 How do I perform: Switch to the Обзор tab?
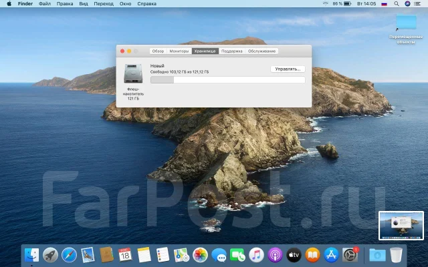pos(158,51)
